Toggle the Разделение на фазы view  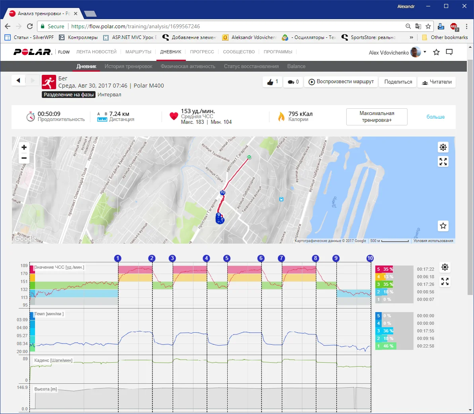click(69, 95)
